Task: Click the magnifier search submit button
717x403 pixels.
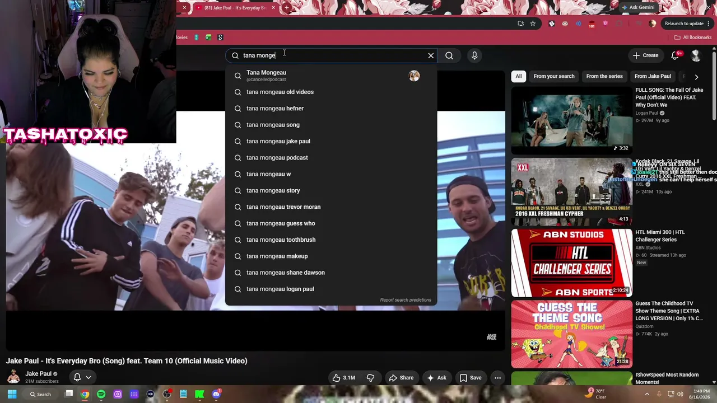Action: click(x=449, y=55)
